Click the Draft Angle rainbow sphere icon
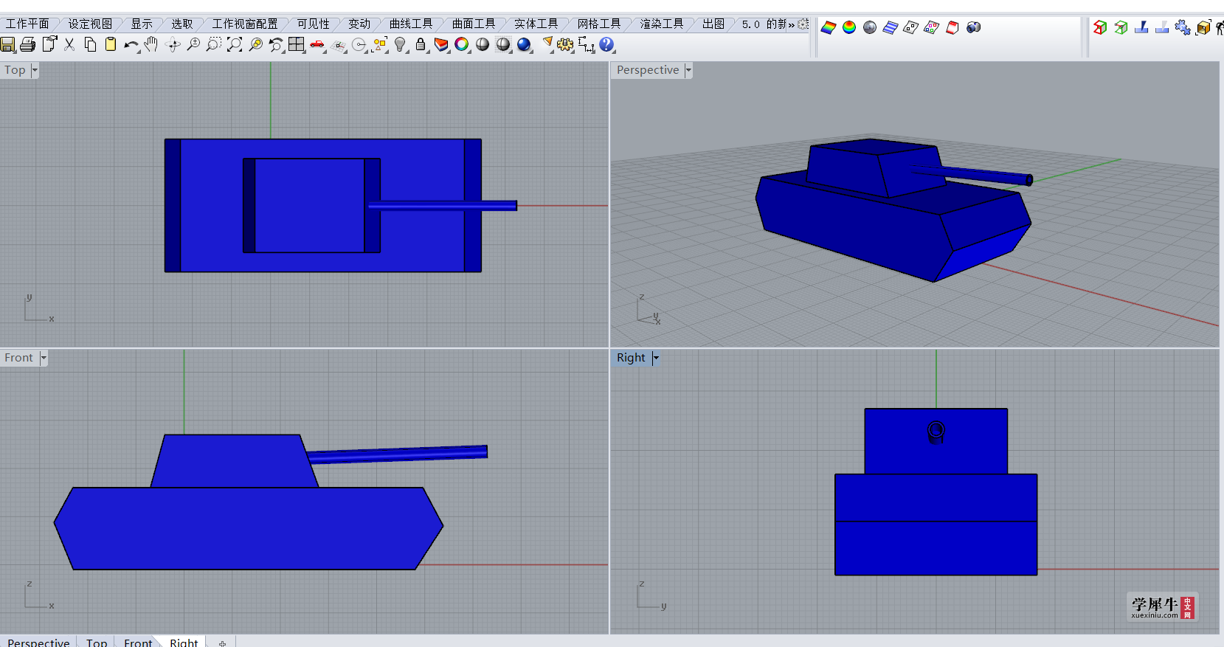The height and width of the screenshot is (647, 1224). 849,27
